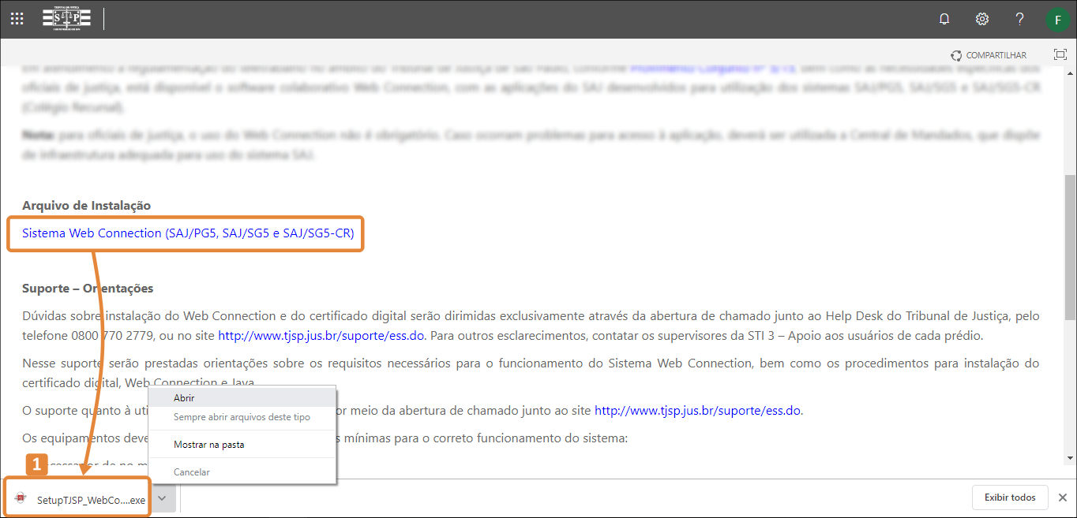The height and width of the screenshot is (518, 1077).
Task: Click Exibir todos downloads button
Action: click(x=1010, y=498)
